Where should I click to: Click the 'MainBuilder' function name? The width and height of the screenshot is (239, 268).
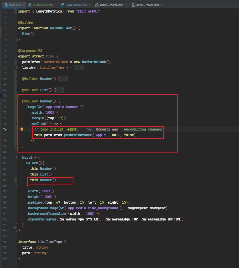[x=61, y=28]
